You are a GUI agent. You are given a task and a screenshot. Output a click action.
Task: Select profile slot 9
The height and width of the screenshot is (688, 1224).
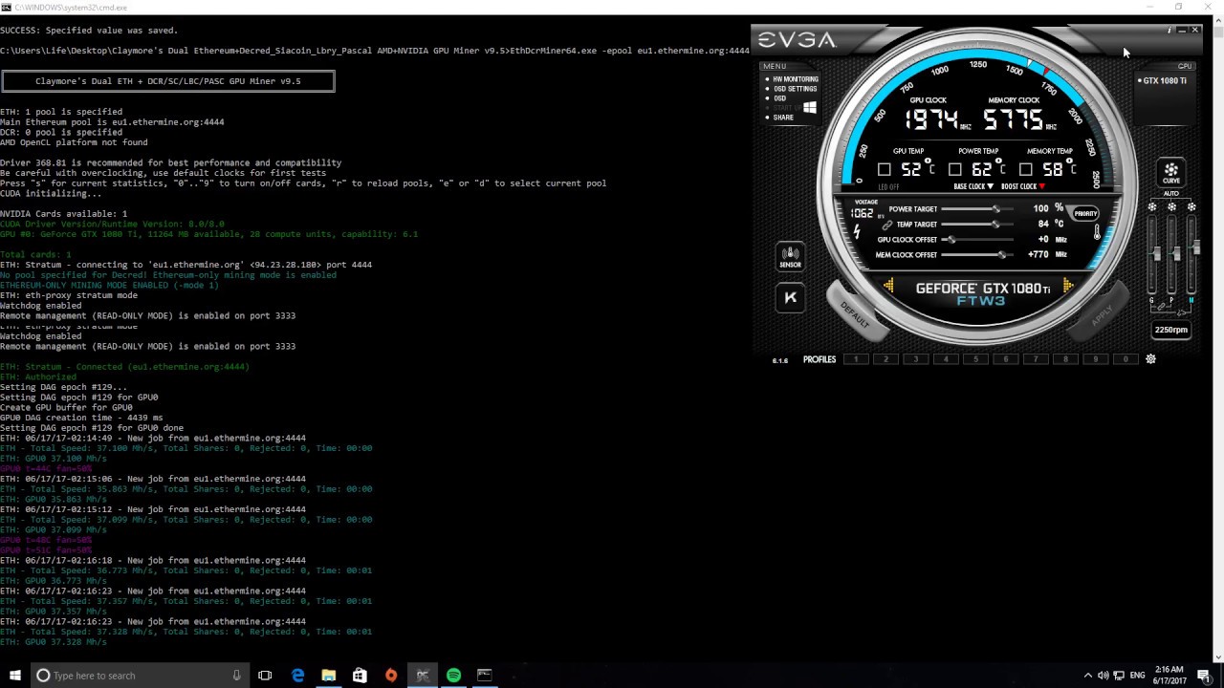click(x=1095, y=359)
